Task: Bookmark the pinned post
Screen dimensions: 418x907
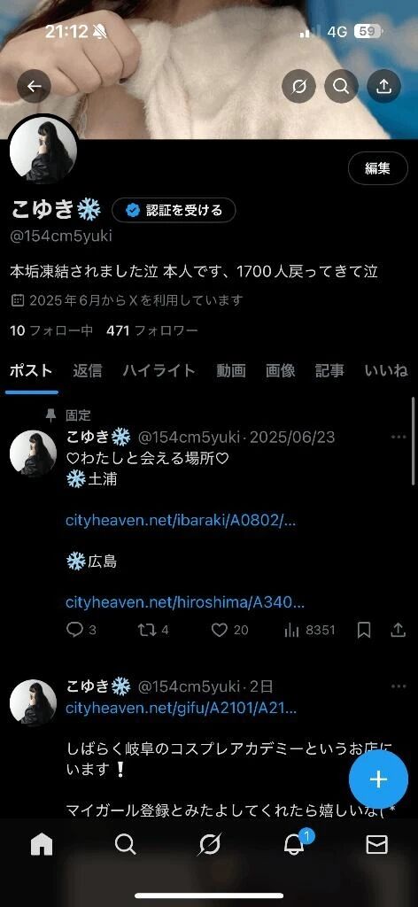Action: tap(364, 630)
